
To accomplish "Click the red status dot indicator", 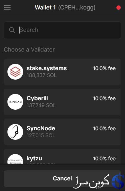I will [118, 8].
